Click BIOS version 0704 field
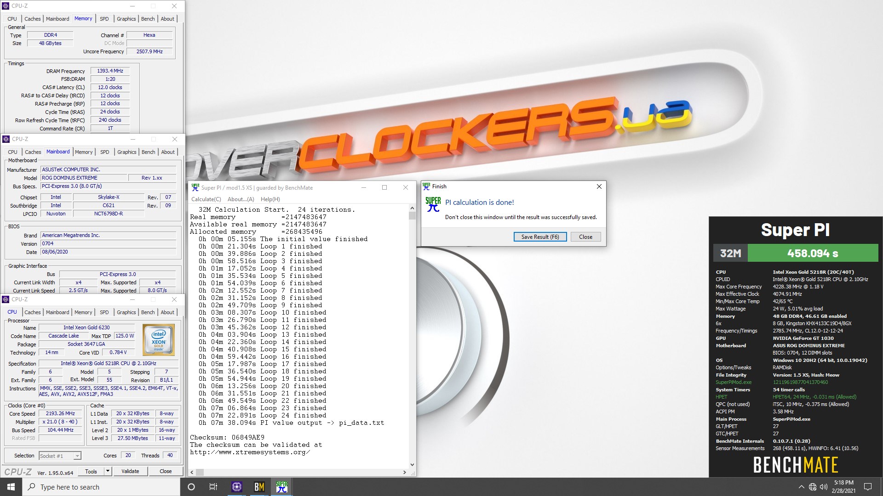 click(x=108, y=243)
